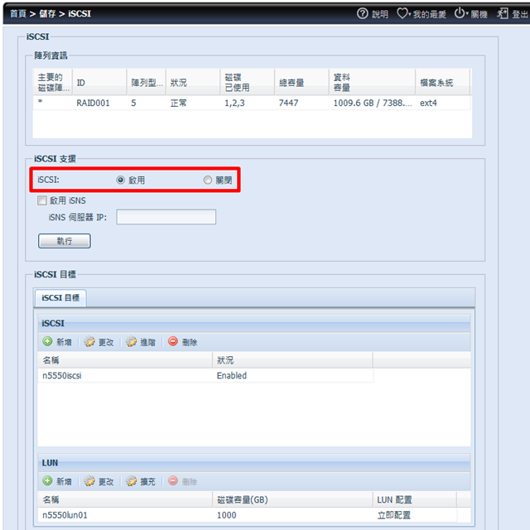Image resolution: width=530 pixels, height=530 pixels.
Task: Click the 1,2,3 disks used cell
Action: coord(234,103)
